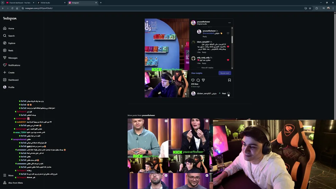Open the More menu in the sidebar

pyautogui.click(x=8, y=175)
